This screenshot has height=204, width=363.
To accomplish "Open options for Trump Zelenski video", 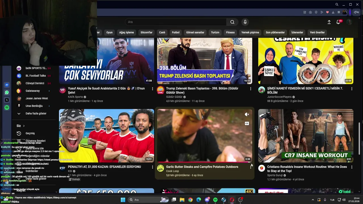I will [250, 89].
